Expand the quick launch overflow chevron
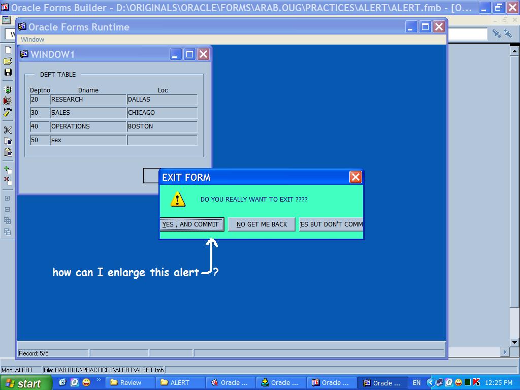520x390 pixels. 99,380
